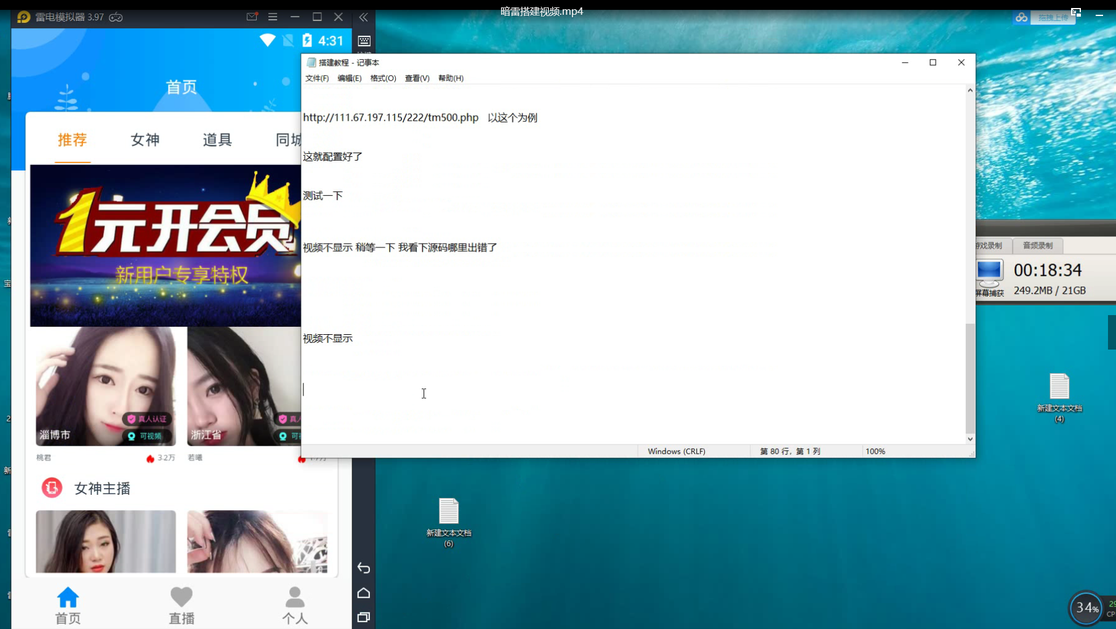Open the 淄博市 user profile thumbnail
The height and width of the screenshot is (629, 1116).
(106, 386)
